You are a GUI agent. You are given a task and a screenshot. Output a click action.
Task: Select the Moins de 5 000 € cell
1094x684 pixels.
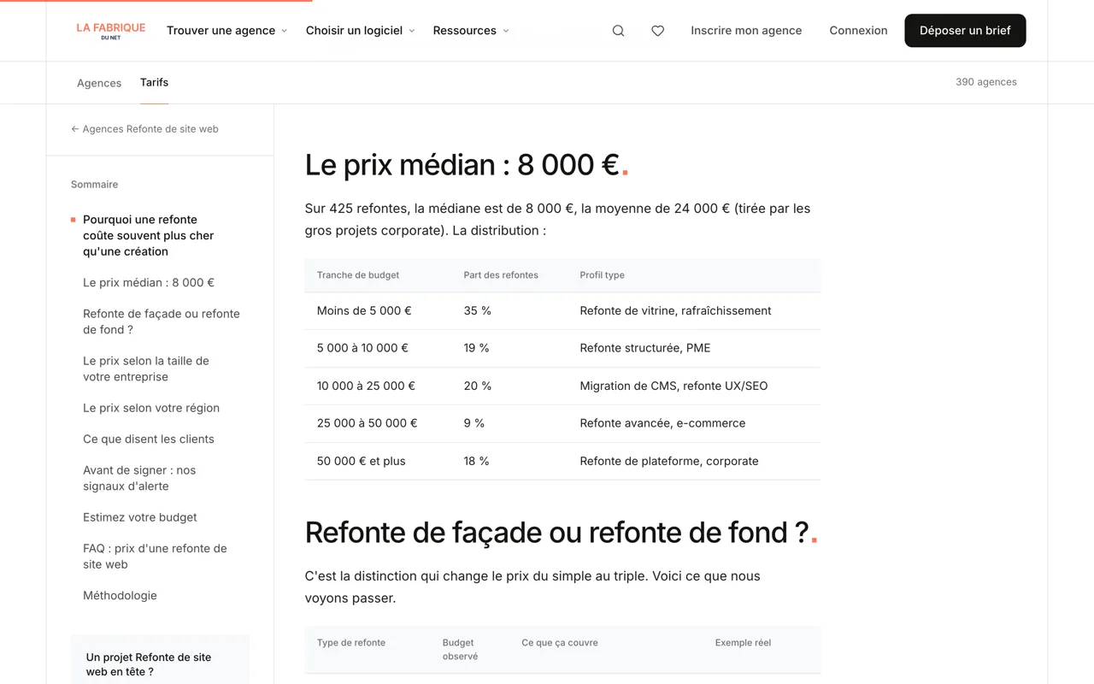pyautogui.click(x=364, y=311)
